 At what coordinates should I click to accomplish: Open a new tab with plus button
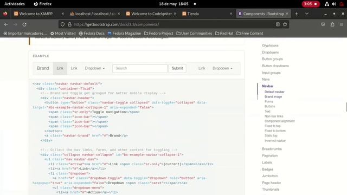click(297, 14)
